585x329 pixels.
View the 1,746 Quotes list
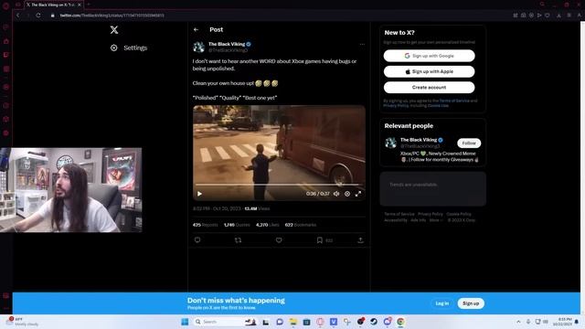(x=237, y=225)
